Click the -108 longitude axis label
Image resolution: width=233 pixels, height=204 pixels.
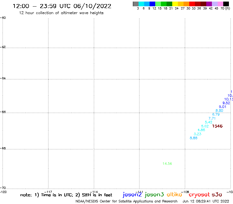pos(185,192)
